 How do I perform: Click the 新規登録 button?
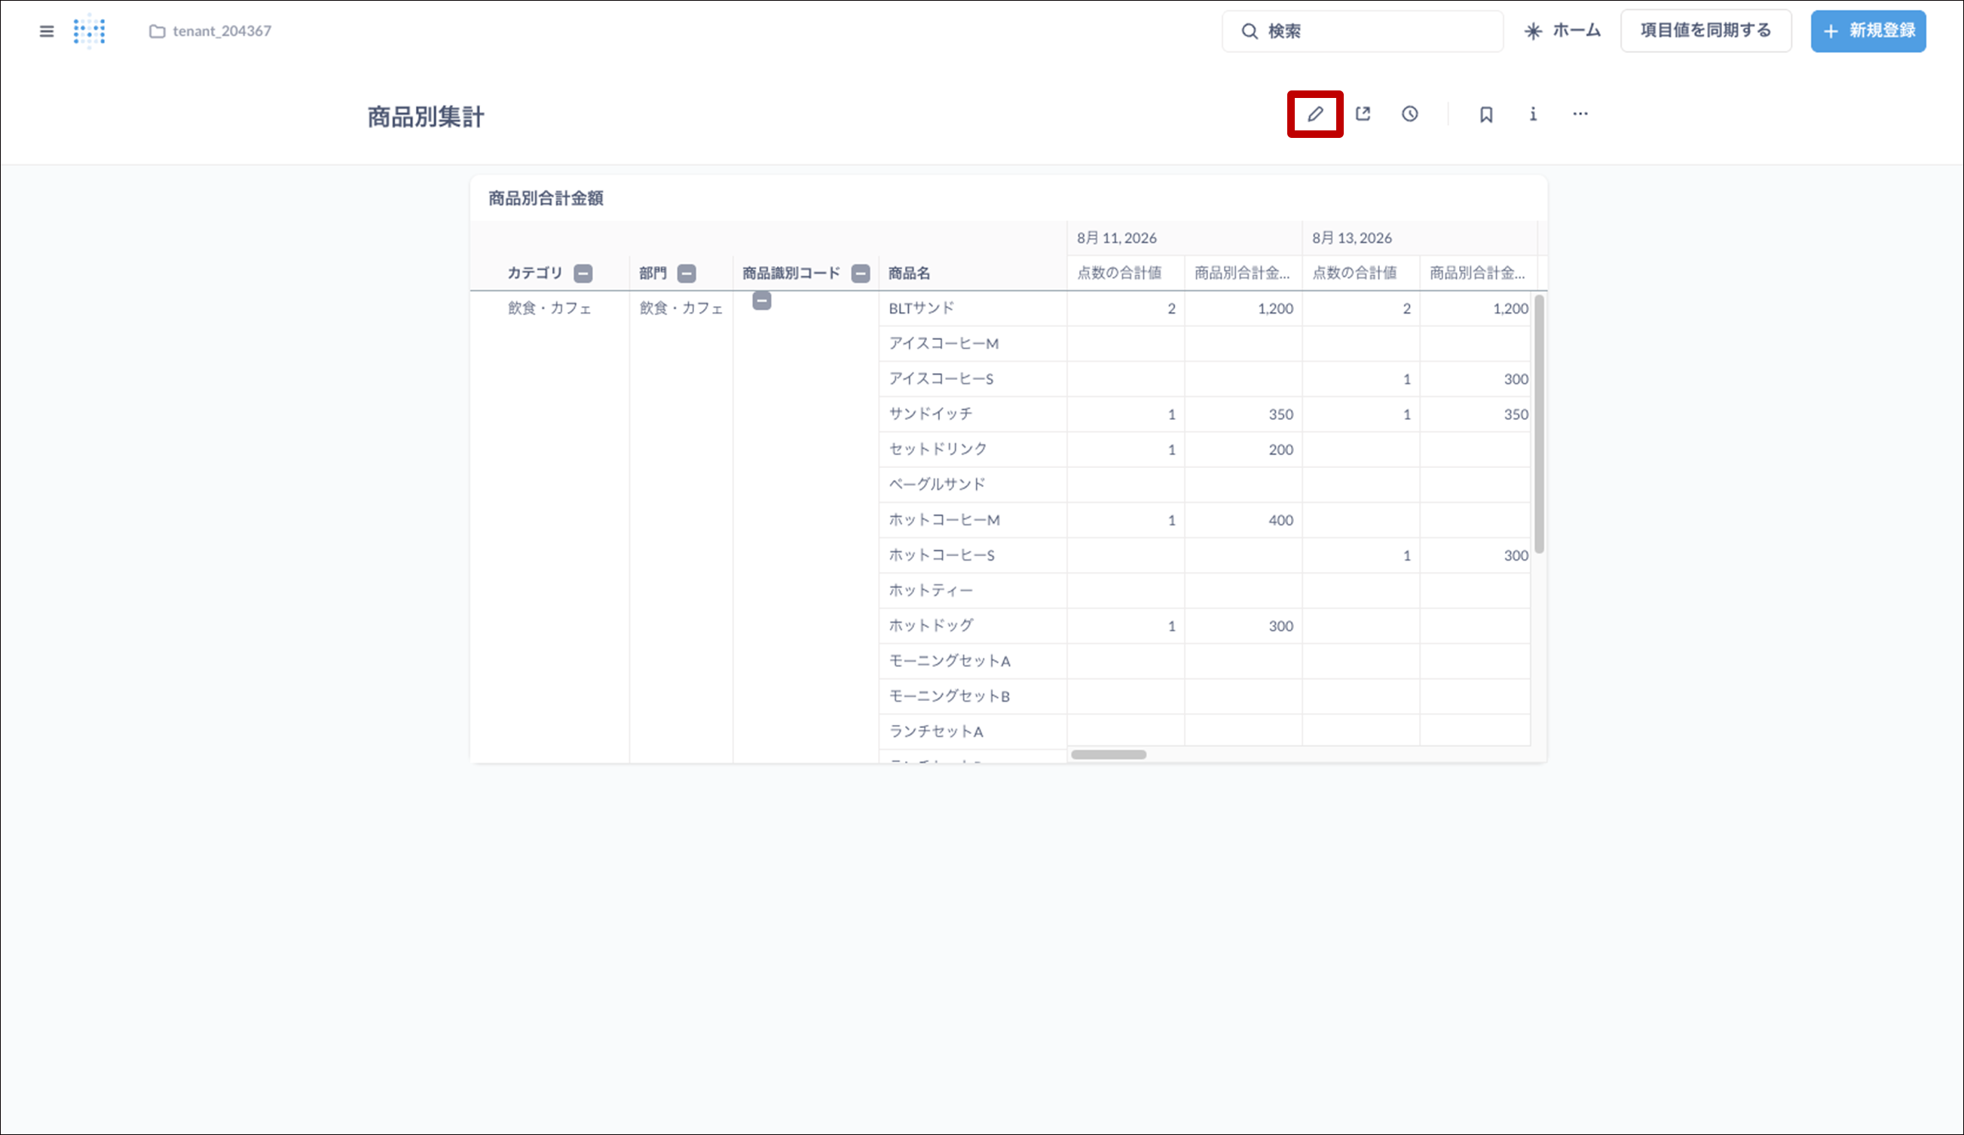click(x=1868, y=31)
